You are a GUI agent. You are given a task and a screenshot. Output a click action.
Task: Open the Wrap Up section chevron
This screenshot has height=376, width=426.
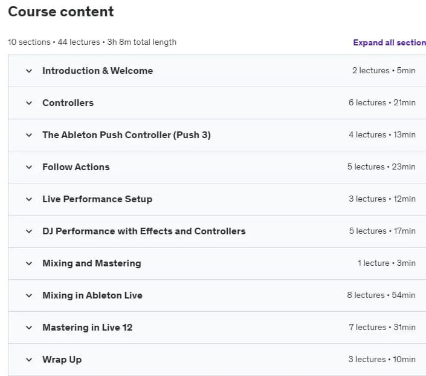[29, 360]
